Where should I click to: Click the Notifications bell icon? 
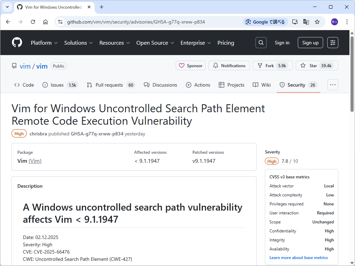pos(216,65)
